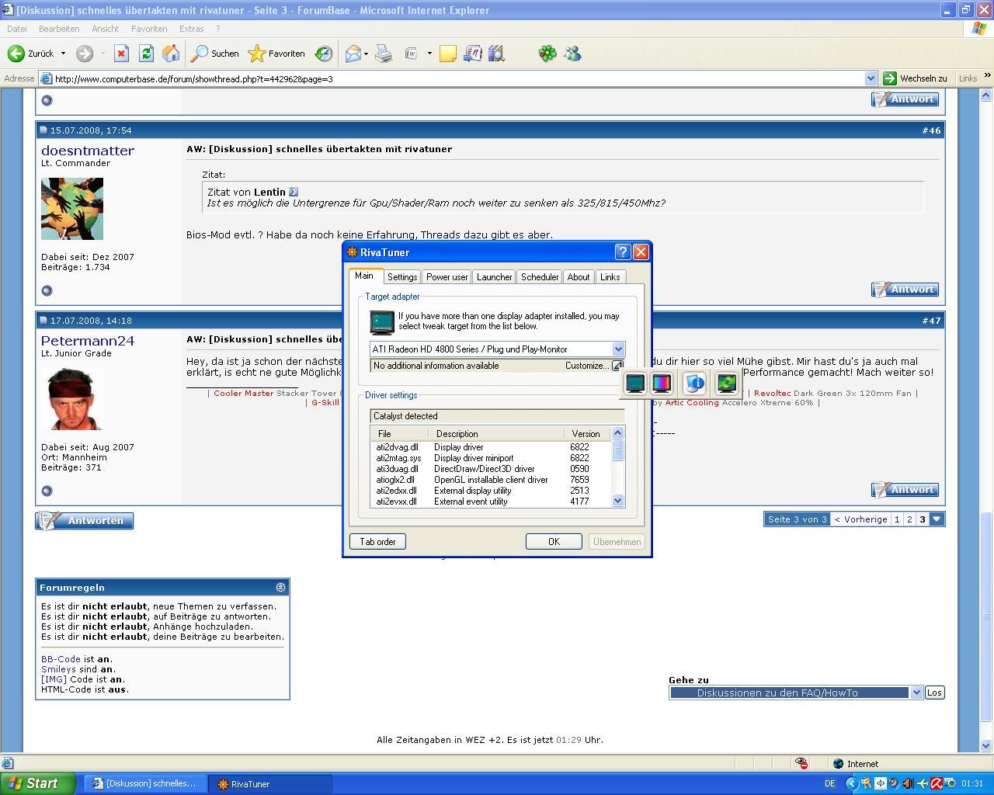Open the Ansicht menu
The width and height of the screenshot is (994, 795).
coord(105,29)
